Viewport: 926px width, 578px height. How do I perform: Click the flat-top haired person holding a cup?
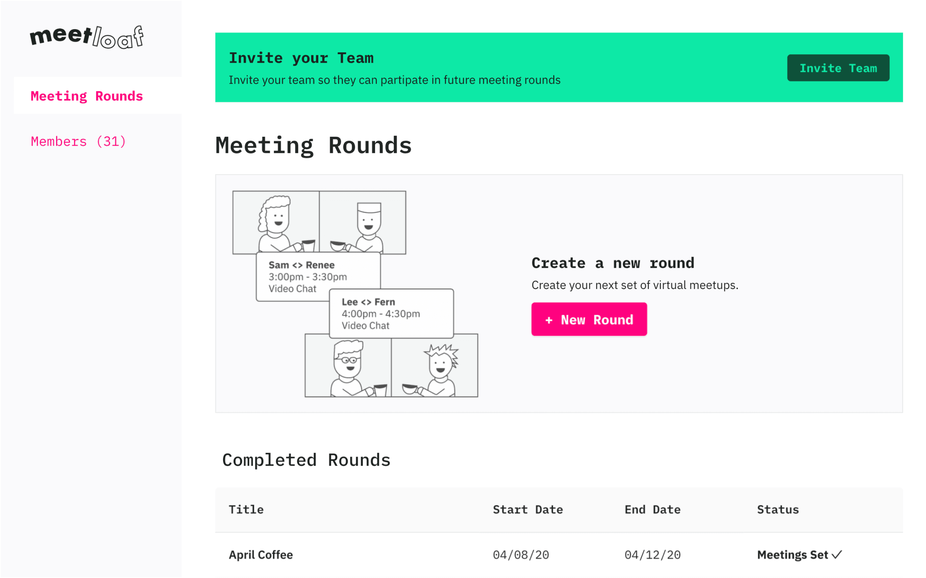(363, 222)
